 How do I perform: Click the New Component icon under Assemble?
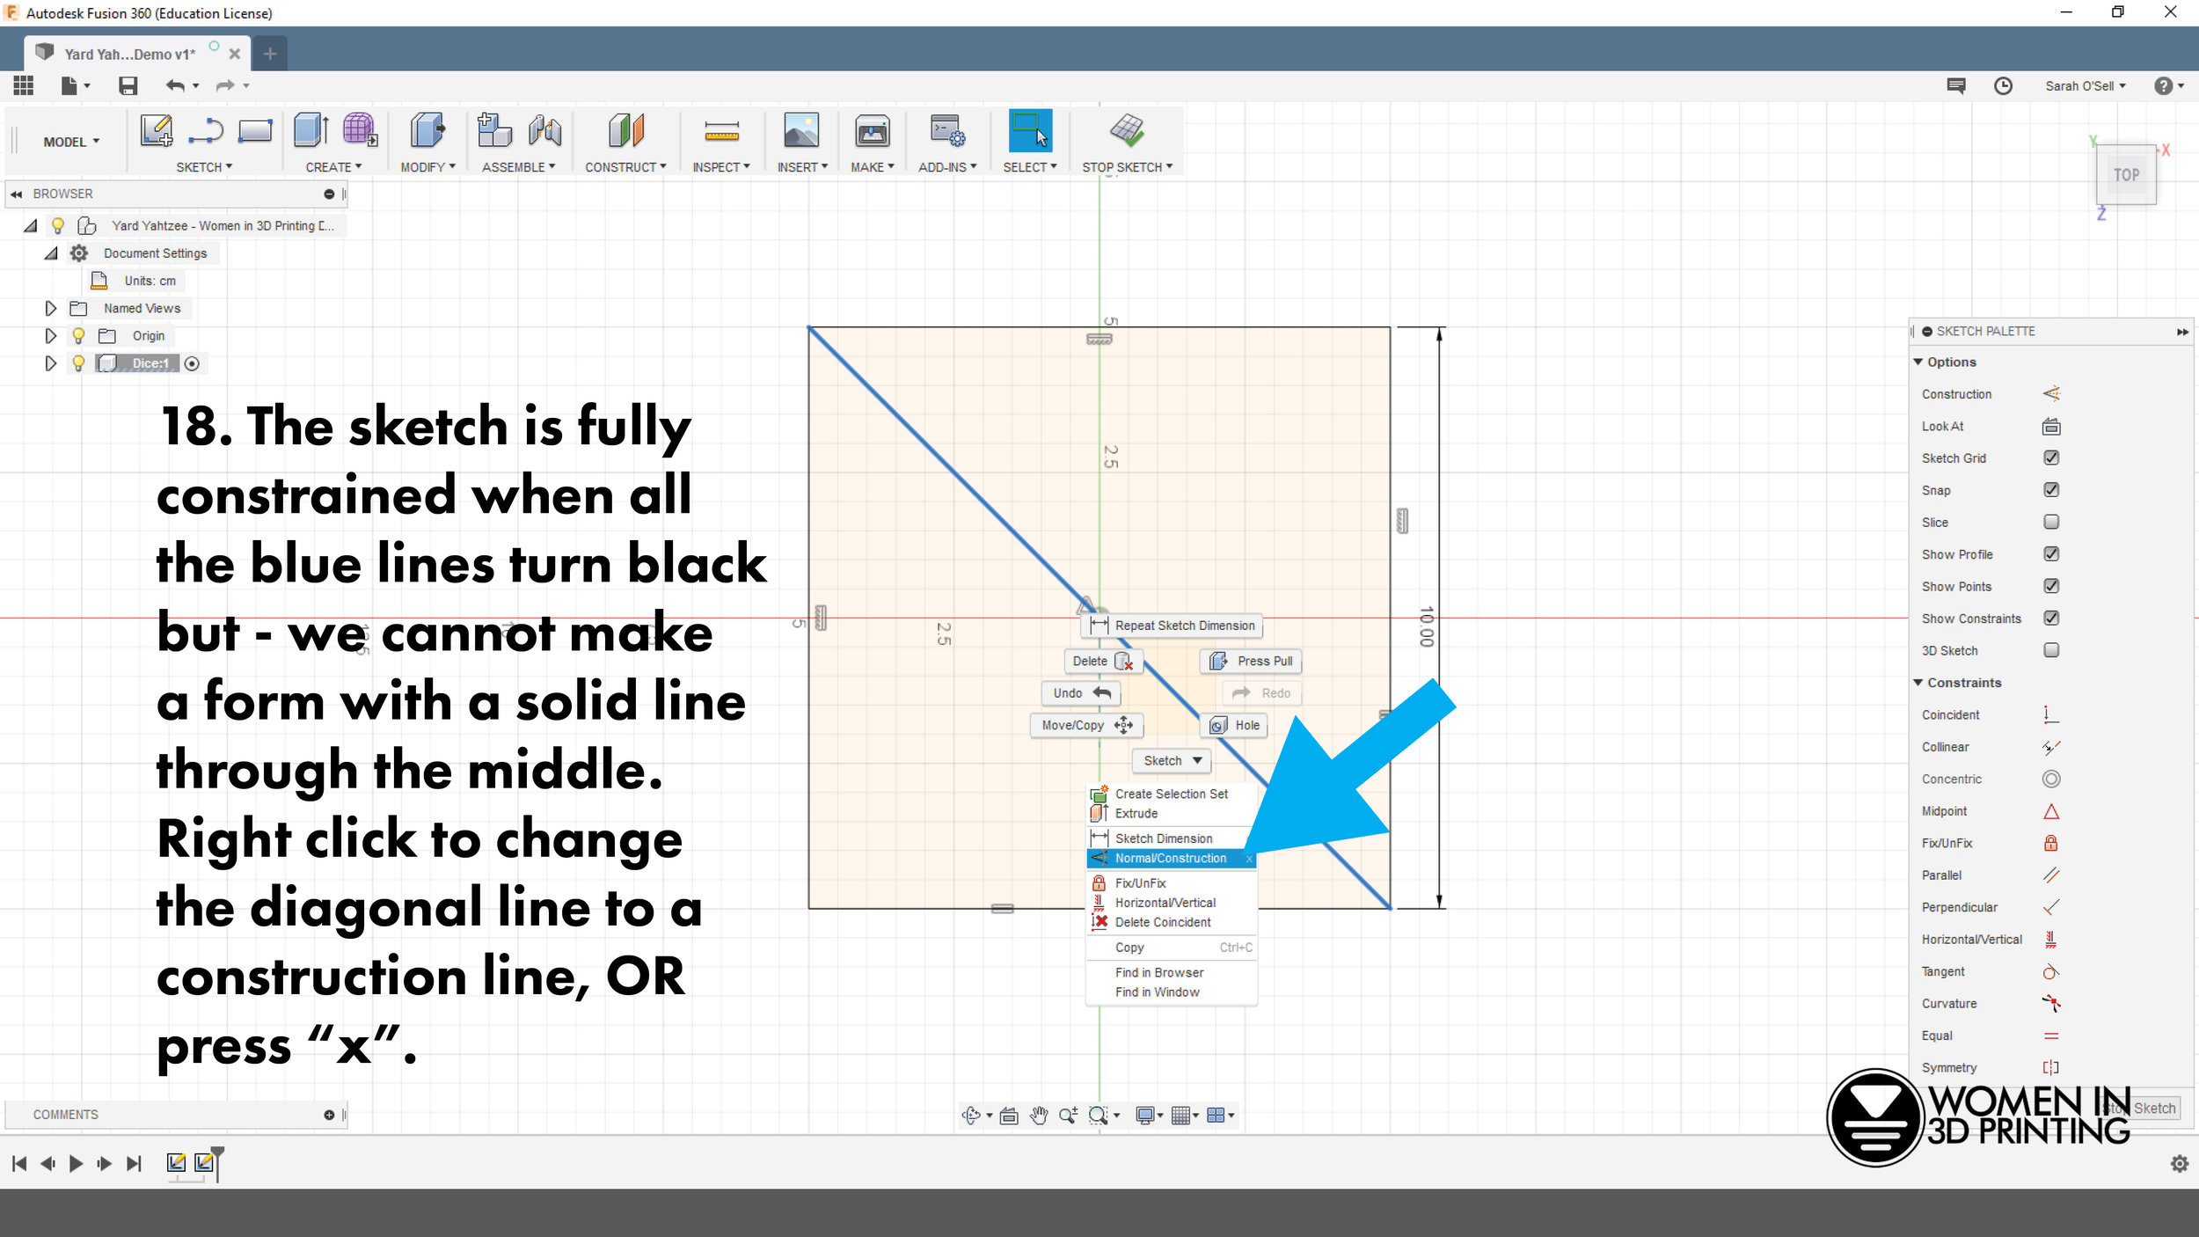(494, 130)
